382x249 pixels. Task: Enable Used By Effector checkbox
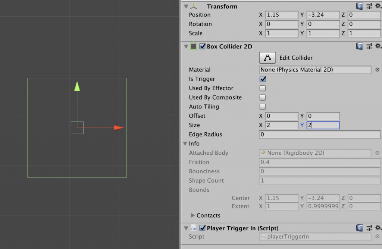point(263,88)
